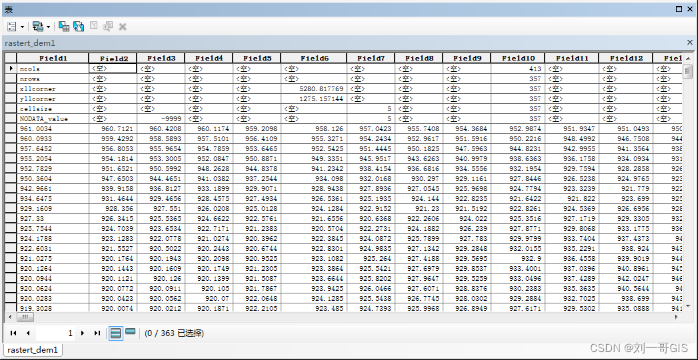The width and height of the screenshot is (698, 360).
Task: Click the ncols cell
Action: click(x=53, y=69)
